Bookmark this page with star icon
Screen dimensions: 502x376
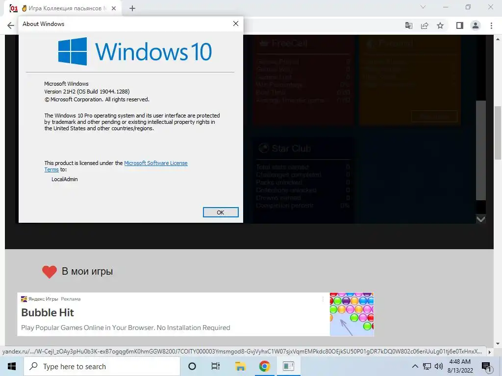click(x=440, y=25)
